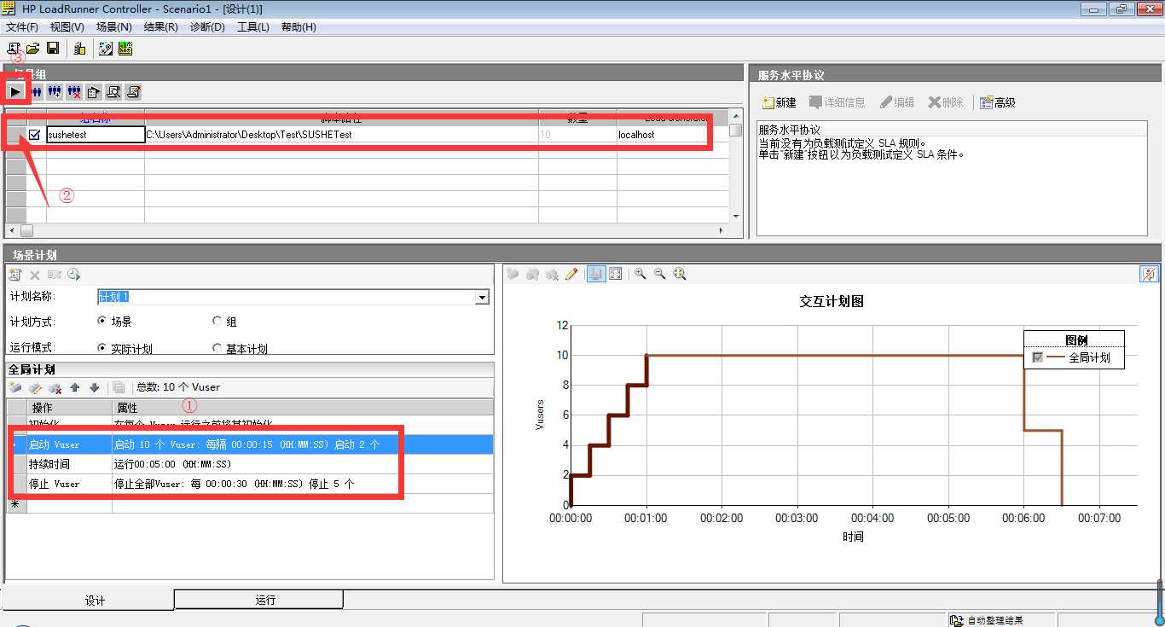Click the Edit Action icon in the Global Schedule toolbar
The width and height of the screenshot is (1165, 627).
pos(35,387)
